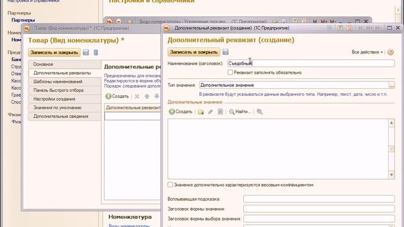Image resolution: width=404 pixels, height=227 pixels.
Task: Click the green plus Создать in Товар window
Action: [x=117, y=96]
